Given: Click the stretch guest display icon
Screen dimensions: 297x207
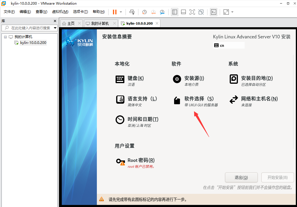Looking at the screenshot, I should point(226,12).
